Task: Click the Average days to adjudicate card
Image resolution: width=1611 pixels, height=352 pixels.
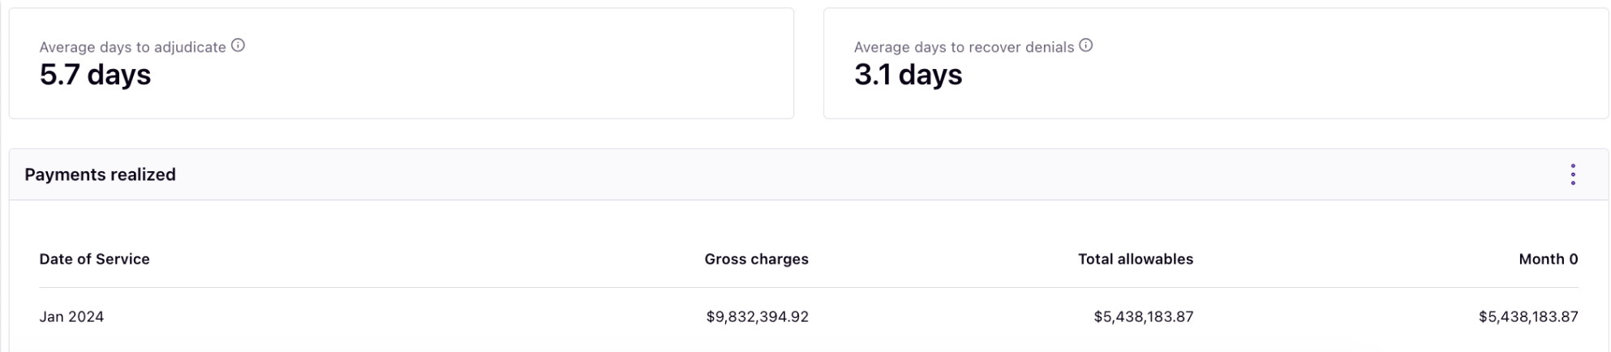Action: click(x=402, y=63)
